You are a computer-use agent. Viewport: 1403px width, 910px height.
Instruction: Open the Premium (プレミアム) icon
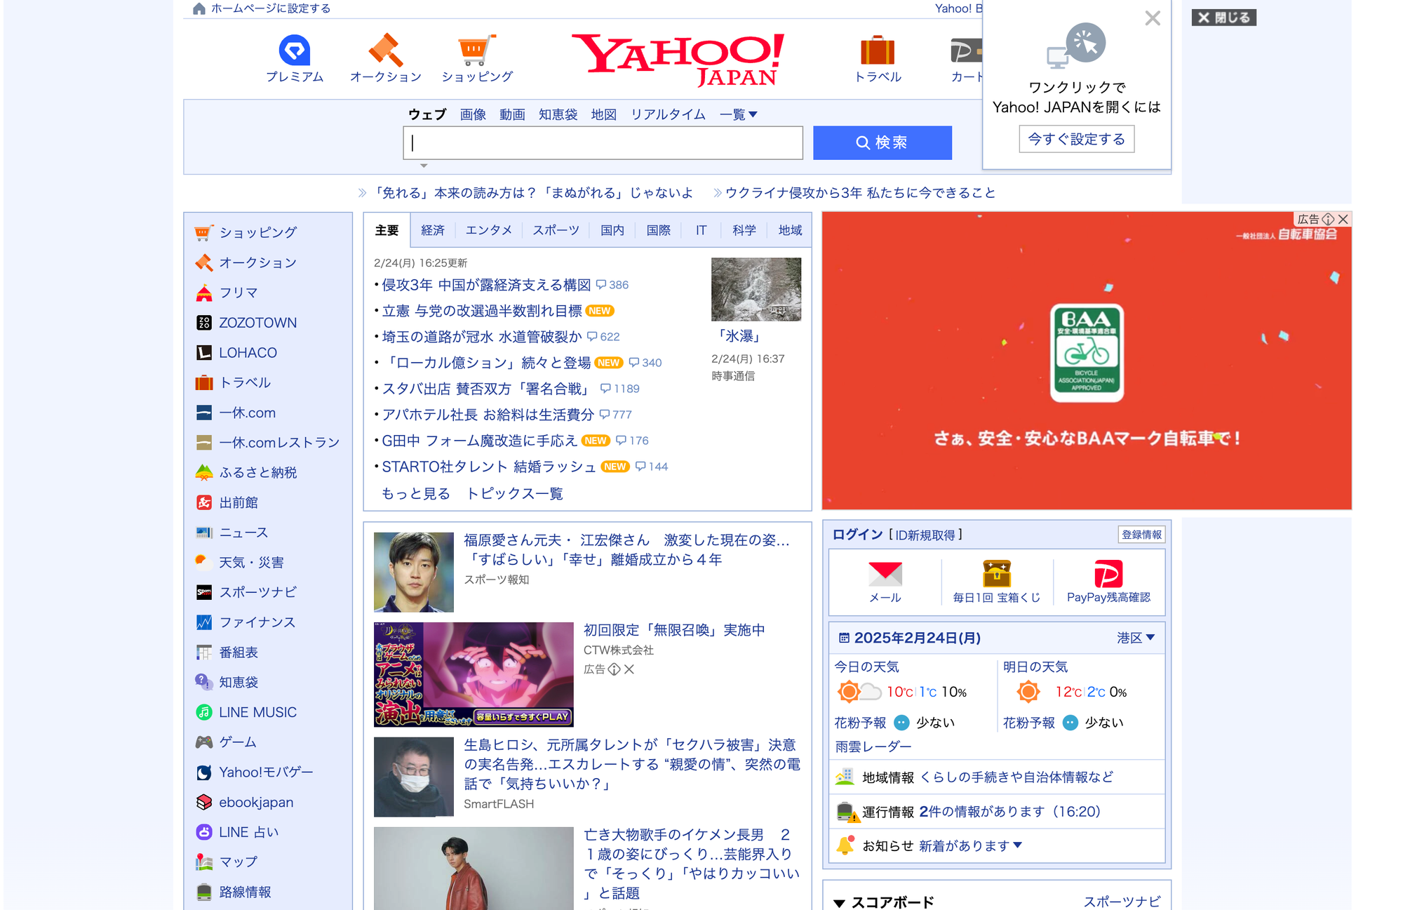coord(294,51)
